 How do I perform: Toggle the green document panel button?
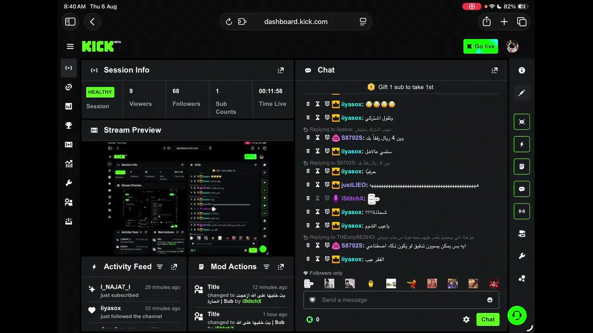pyautogui.click(x=522, y=166)
